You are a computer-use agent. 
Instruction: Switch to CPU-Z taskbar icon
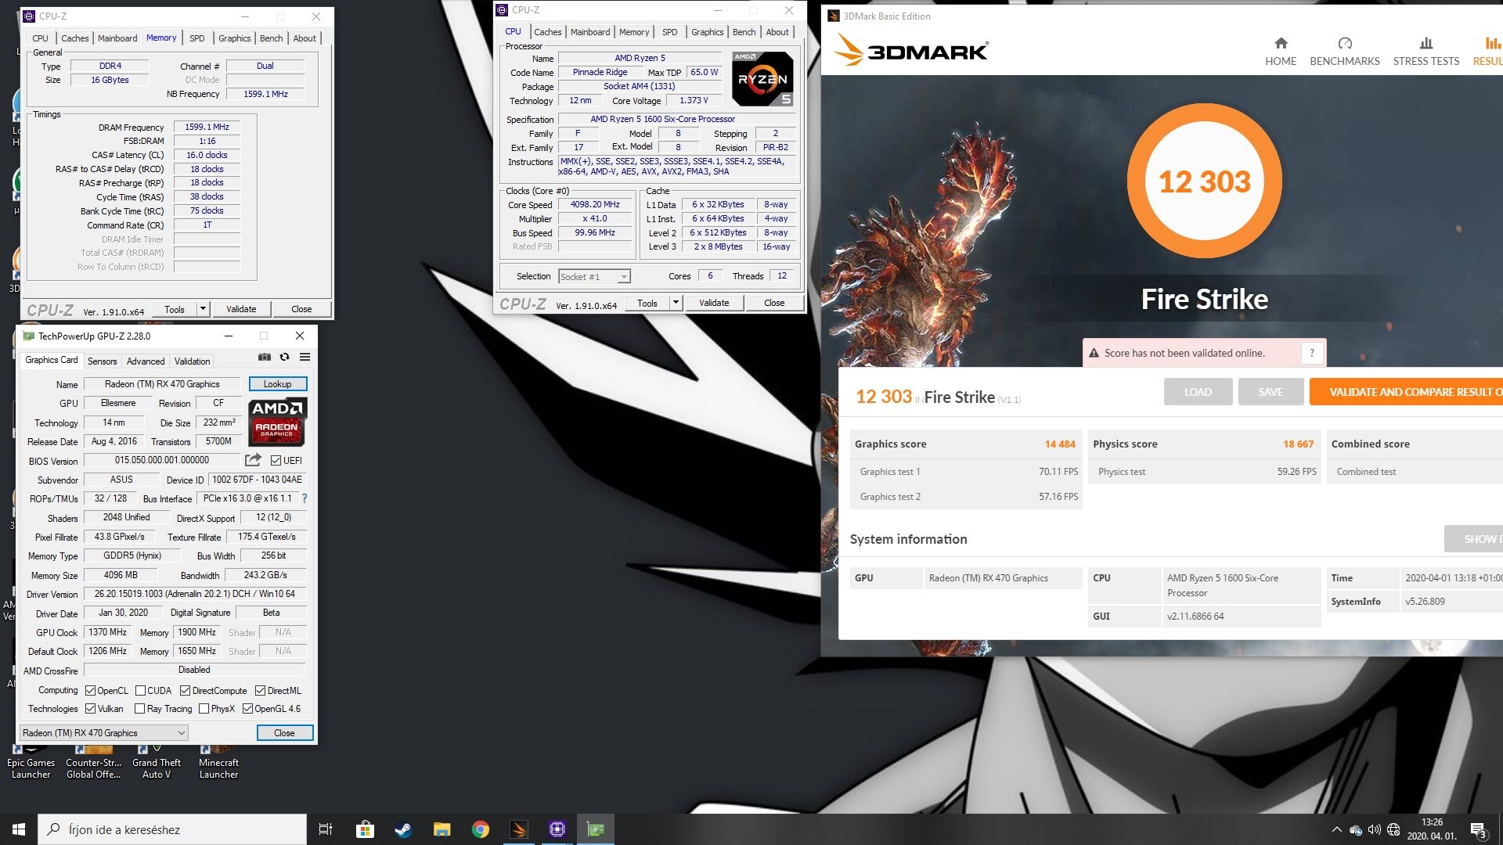pyautogui.click(x=557, y=829)
